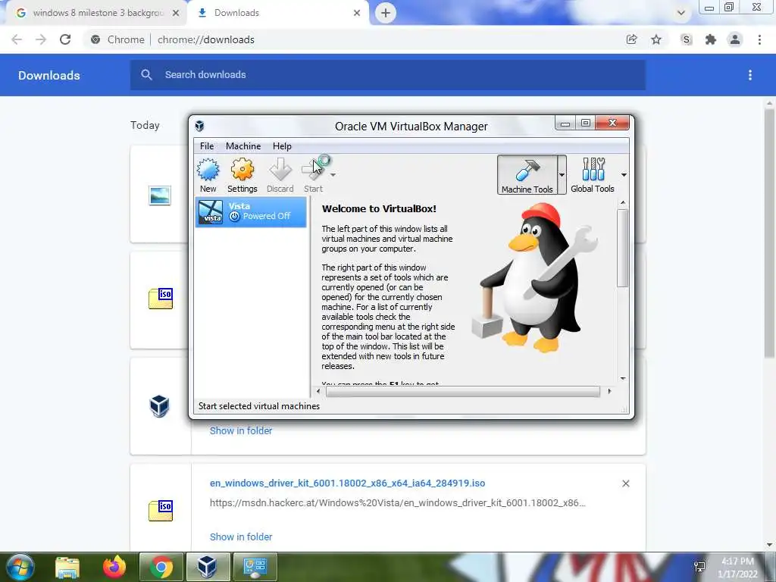
Task: Click the Chrome page vertical scrollbar
Action: click(769, 233)
